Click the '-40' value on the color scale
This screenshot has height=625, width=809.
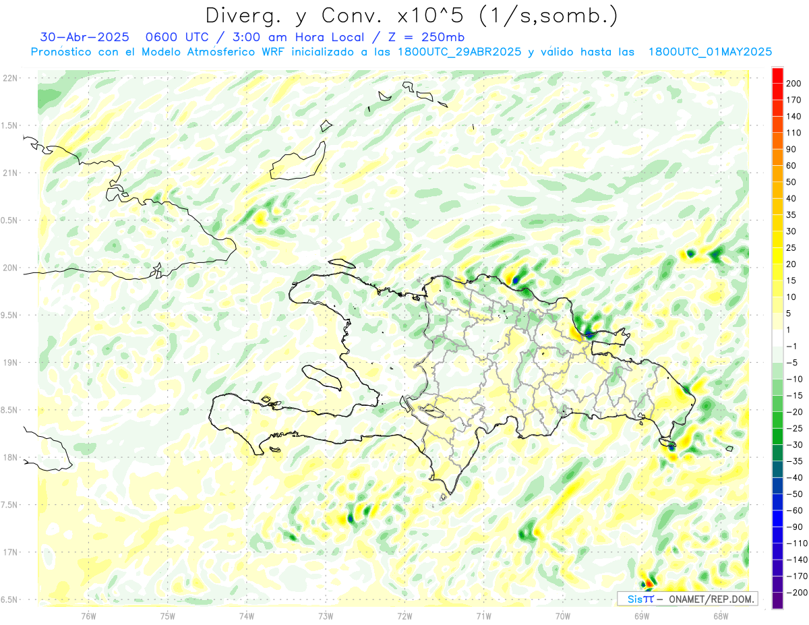[x=794, y=477]
